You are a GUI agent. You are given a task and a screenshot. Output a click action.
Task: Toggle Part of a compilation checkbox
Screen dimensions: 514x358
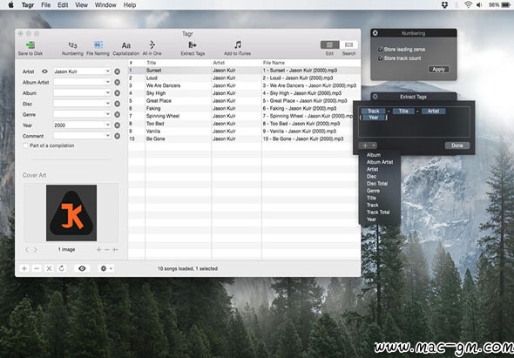[25, 145]
